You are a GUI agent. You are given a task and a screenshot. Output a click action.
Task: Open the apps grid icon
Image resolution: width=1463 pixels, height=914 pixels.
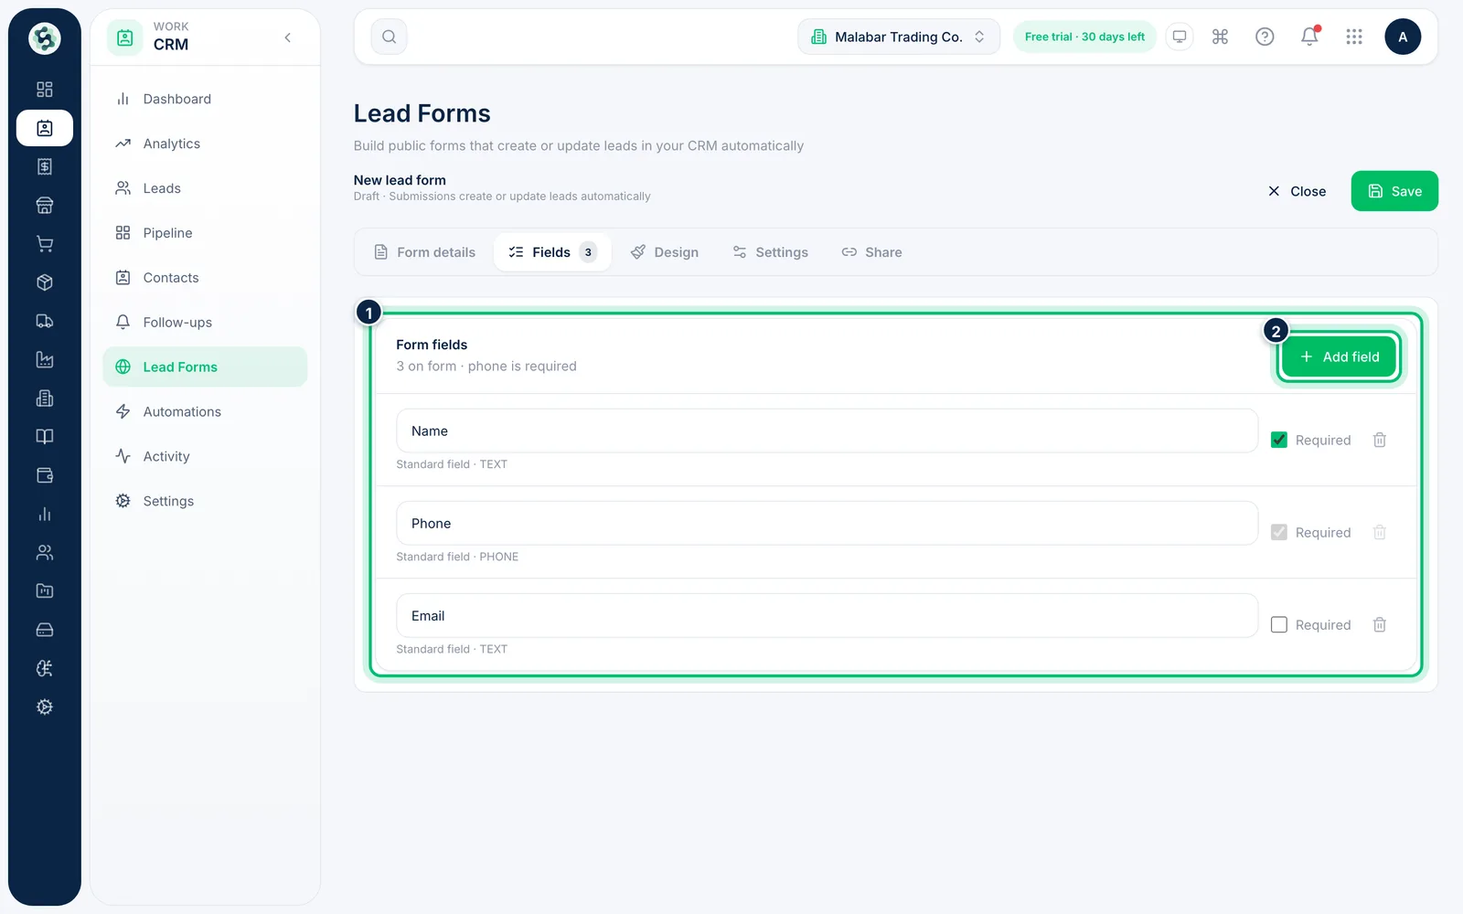coord(1354,37)
